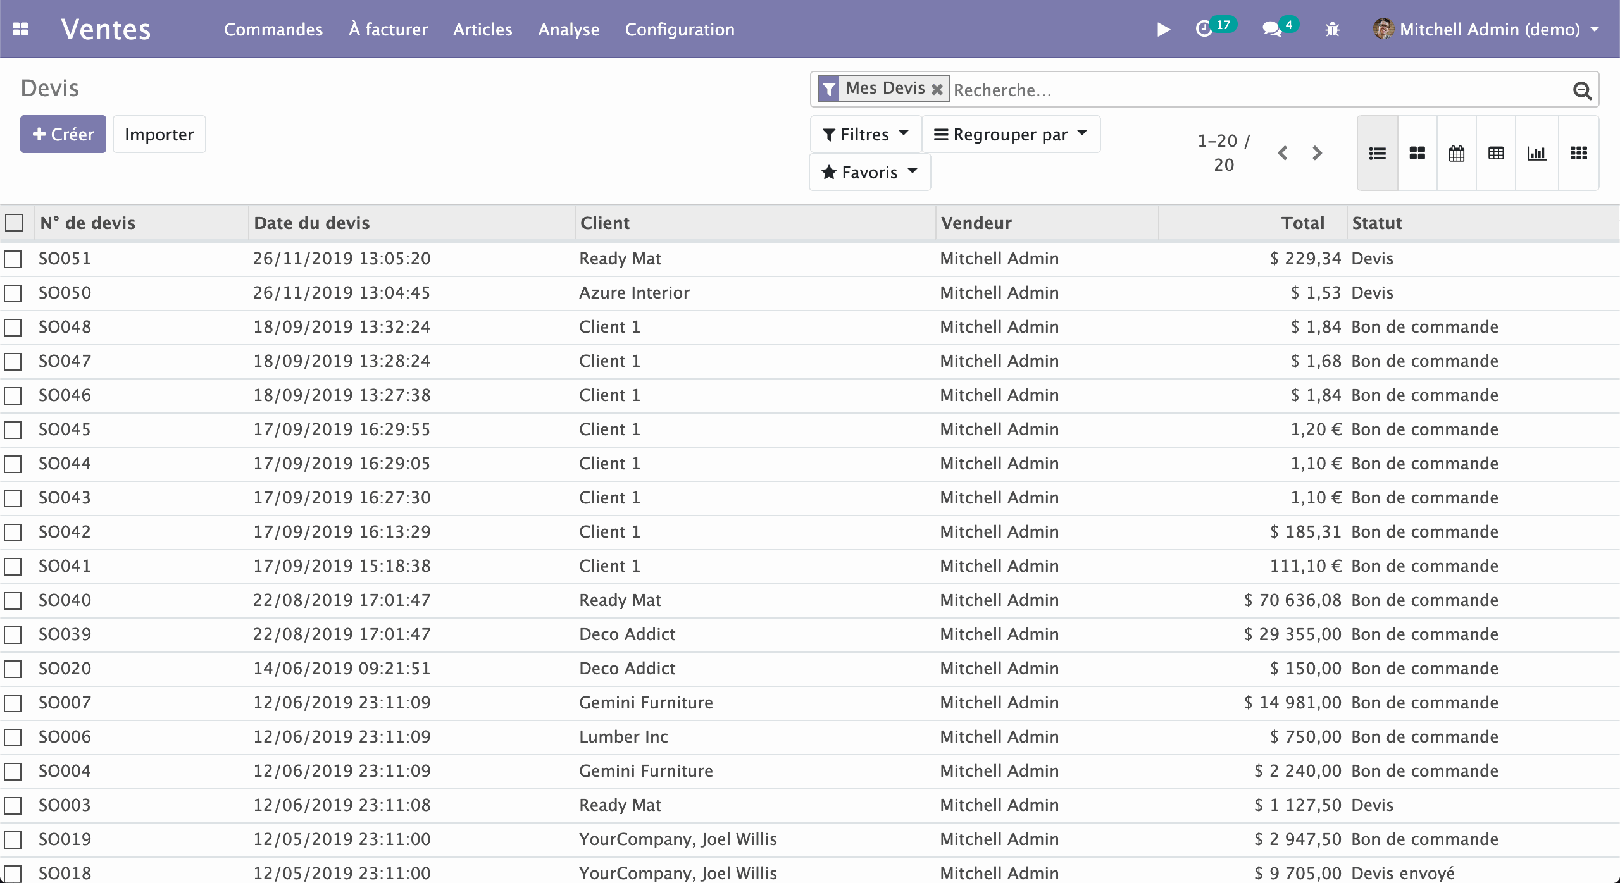1620x883 pixels.
Task: Open the Regrouper par dropdown
Action: point(1010,134)
